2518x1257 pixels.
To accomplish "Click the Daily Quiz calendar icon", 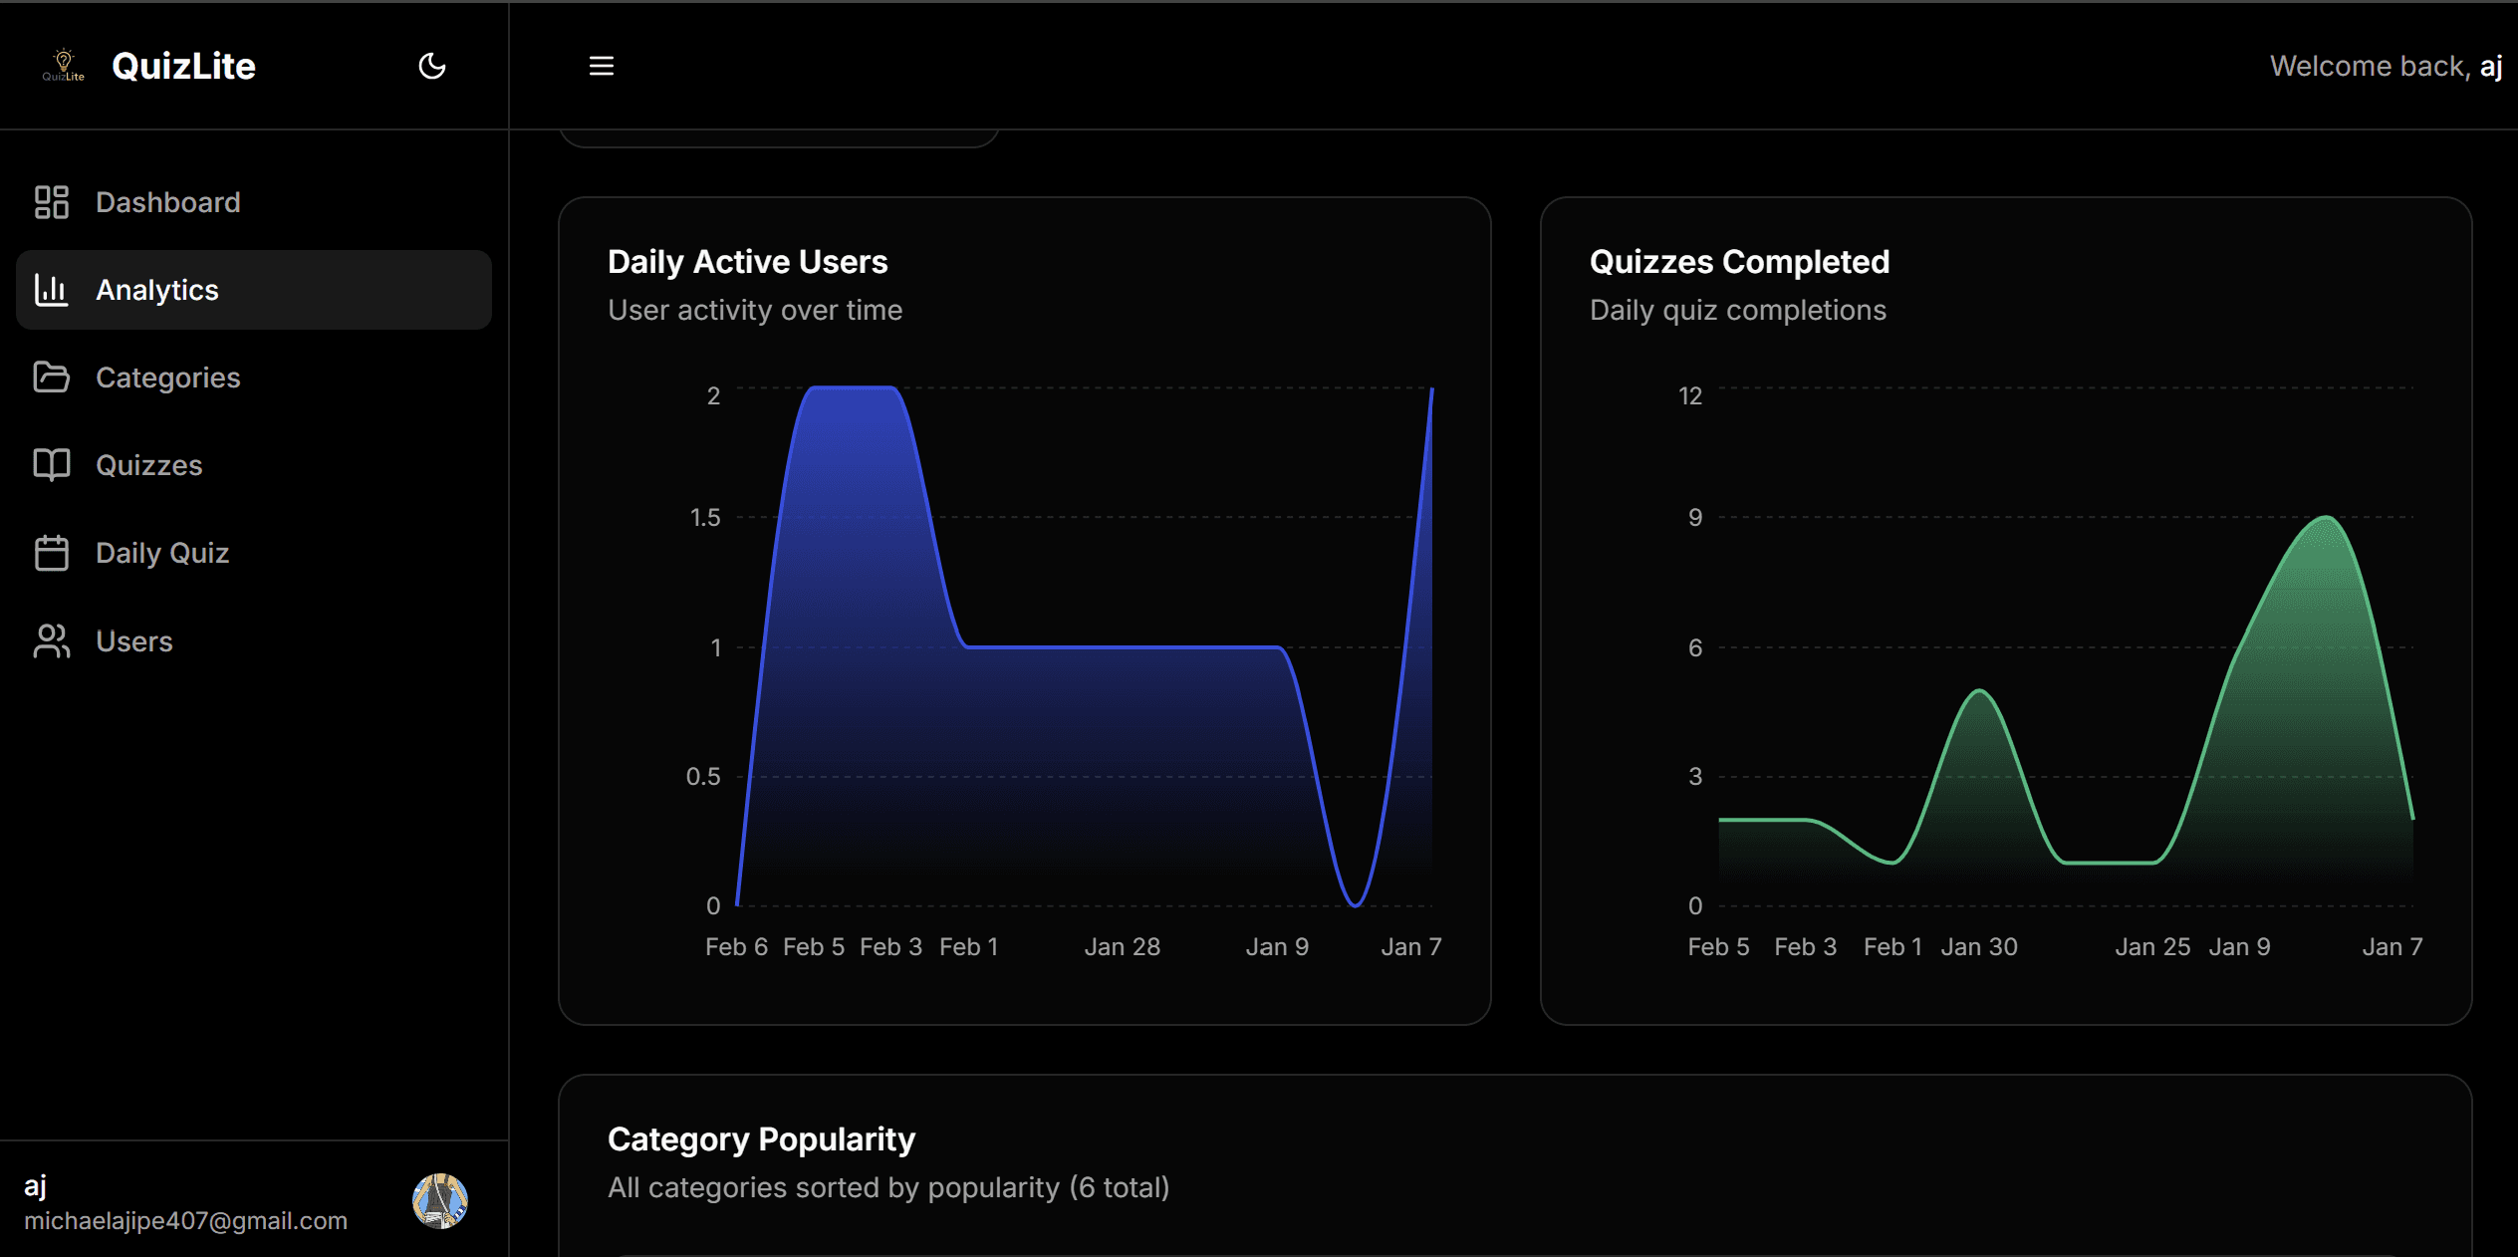I will point(51,553).
